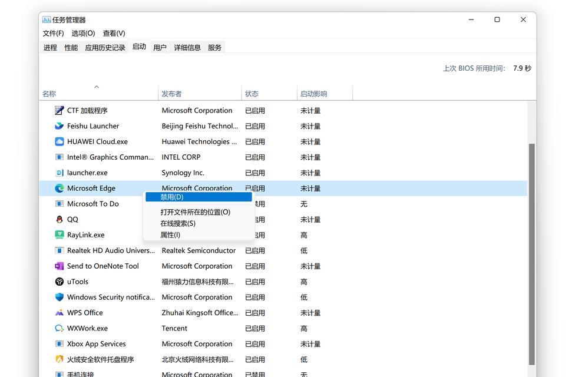The height and width of the screenshot is (377, 572).
Task: Sort by the 发布者 column header
Action: point(200,94)
